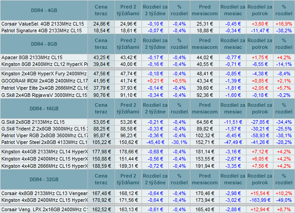Select the -30,1% percent cell

179,143
